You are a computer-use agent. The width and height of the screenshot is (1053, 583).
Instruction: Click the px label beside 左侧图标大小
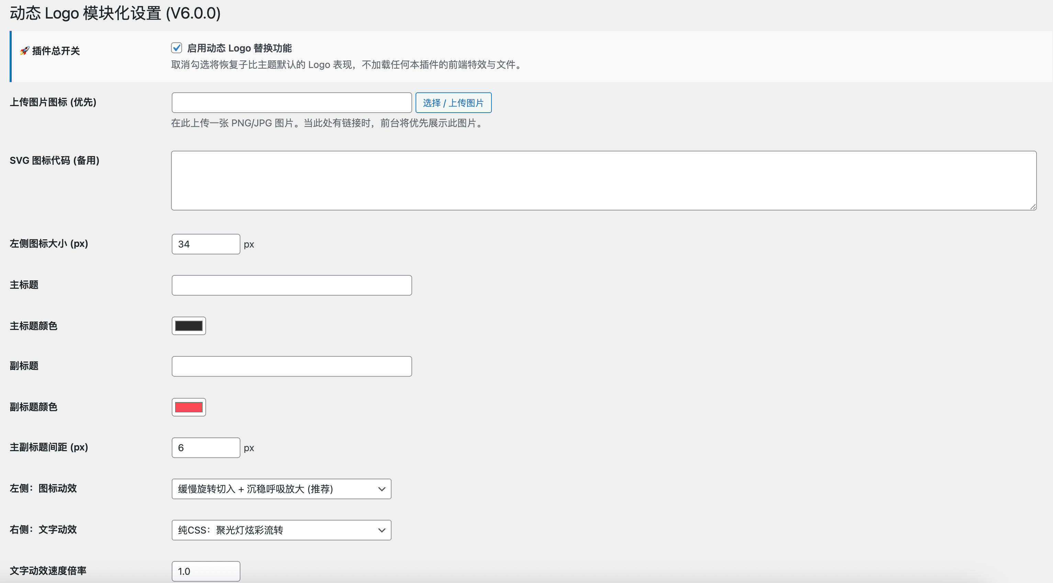(x=250, y=244)
